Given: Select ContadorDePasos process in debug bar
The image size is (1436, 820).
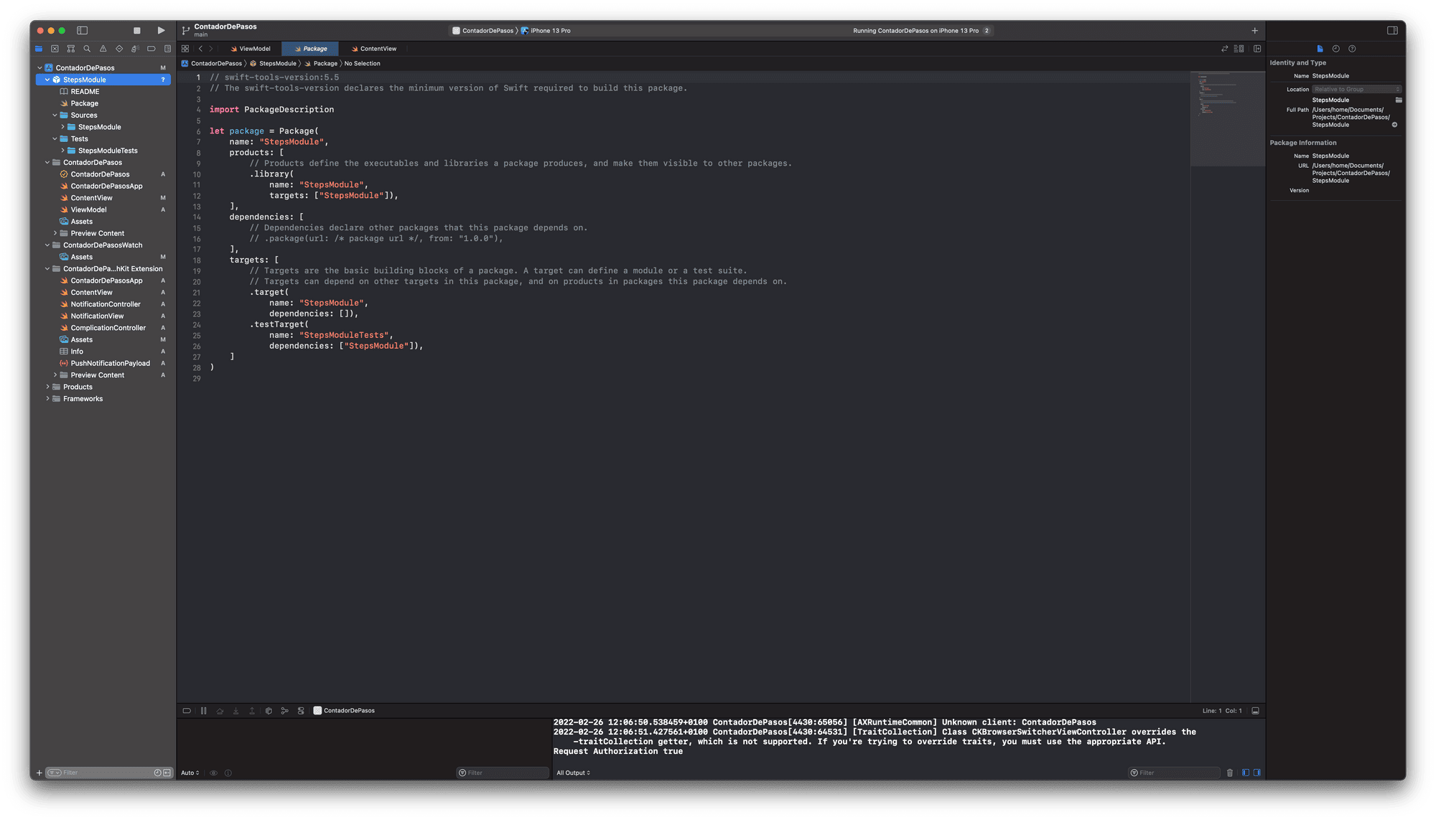Looking at the screenshot, I should tap(344, 711).
